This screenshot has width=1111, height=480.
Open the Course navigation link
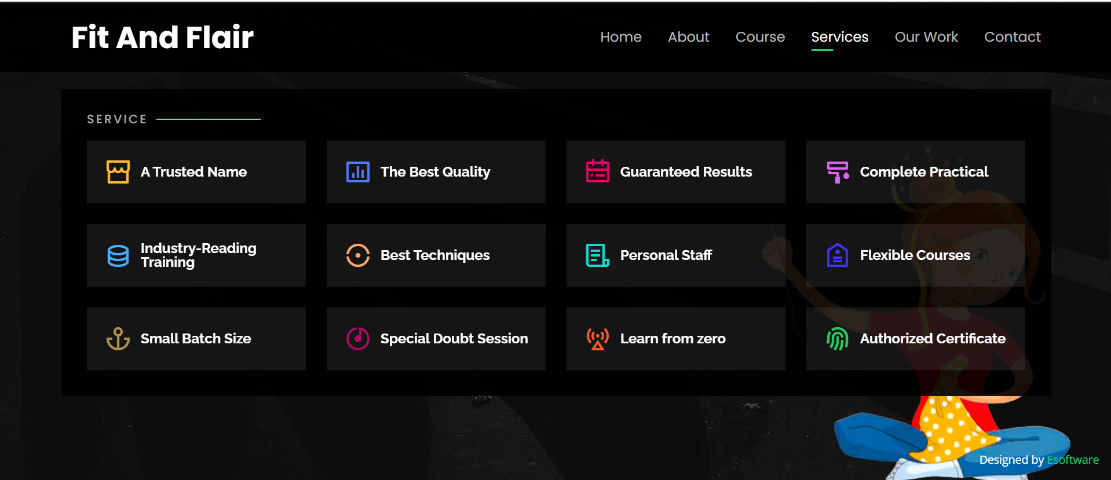pos(760,37)
